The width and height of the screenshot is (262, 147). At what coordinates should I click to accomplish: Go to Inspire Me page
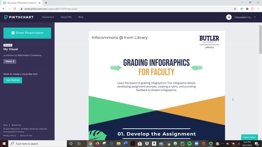tap(66, 17)
